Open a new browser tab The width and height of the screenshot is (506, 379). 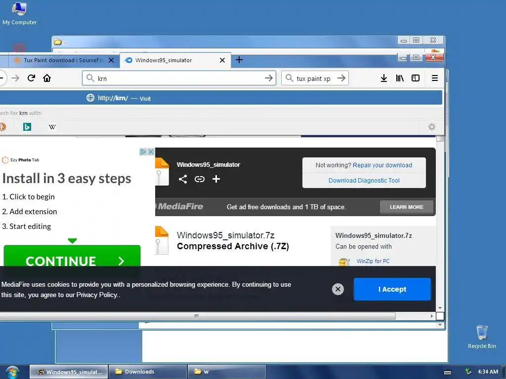pos(239,60)
